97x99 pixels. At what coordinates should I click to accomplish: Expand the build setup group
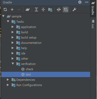(x=13, y=37)
